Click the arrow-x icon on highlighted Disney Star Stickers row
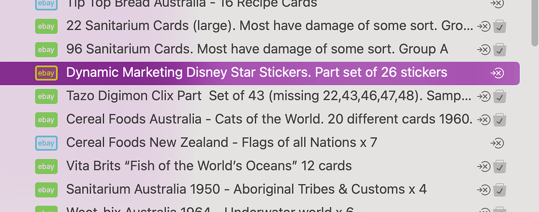Viewport: 539px width, 212px height. click(x=497, y=73)
